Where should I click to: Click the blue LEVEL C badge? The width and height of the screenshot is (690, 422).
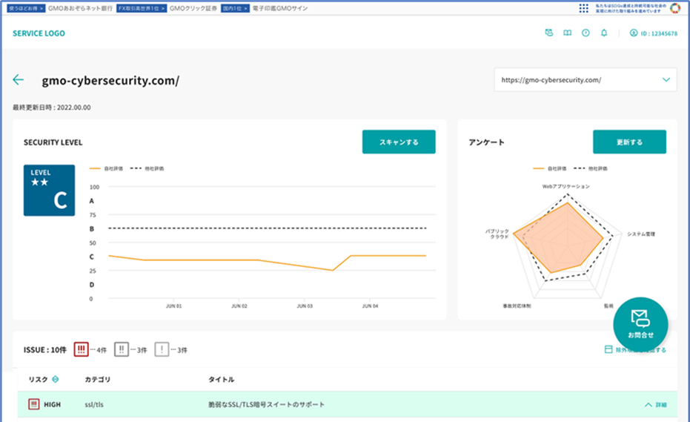(x=49, y=191)
